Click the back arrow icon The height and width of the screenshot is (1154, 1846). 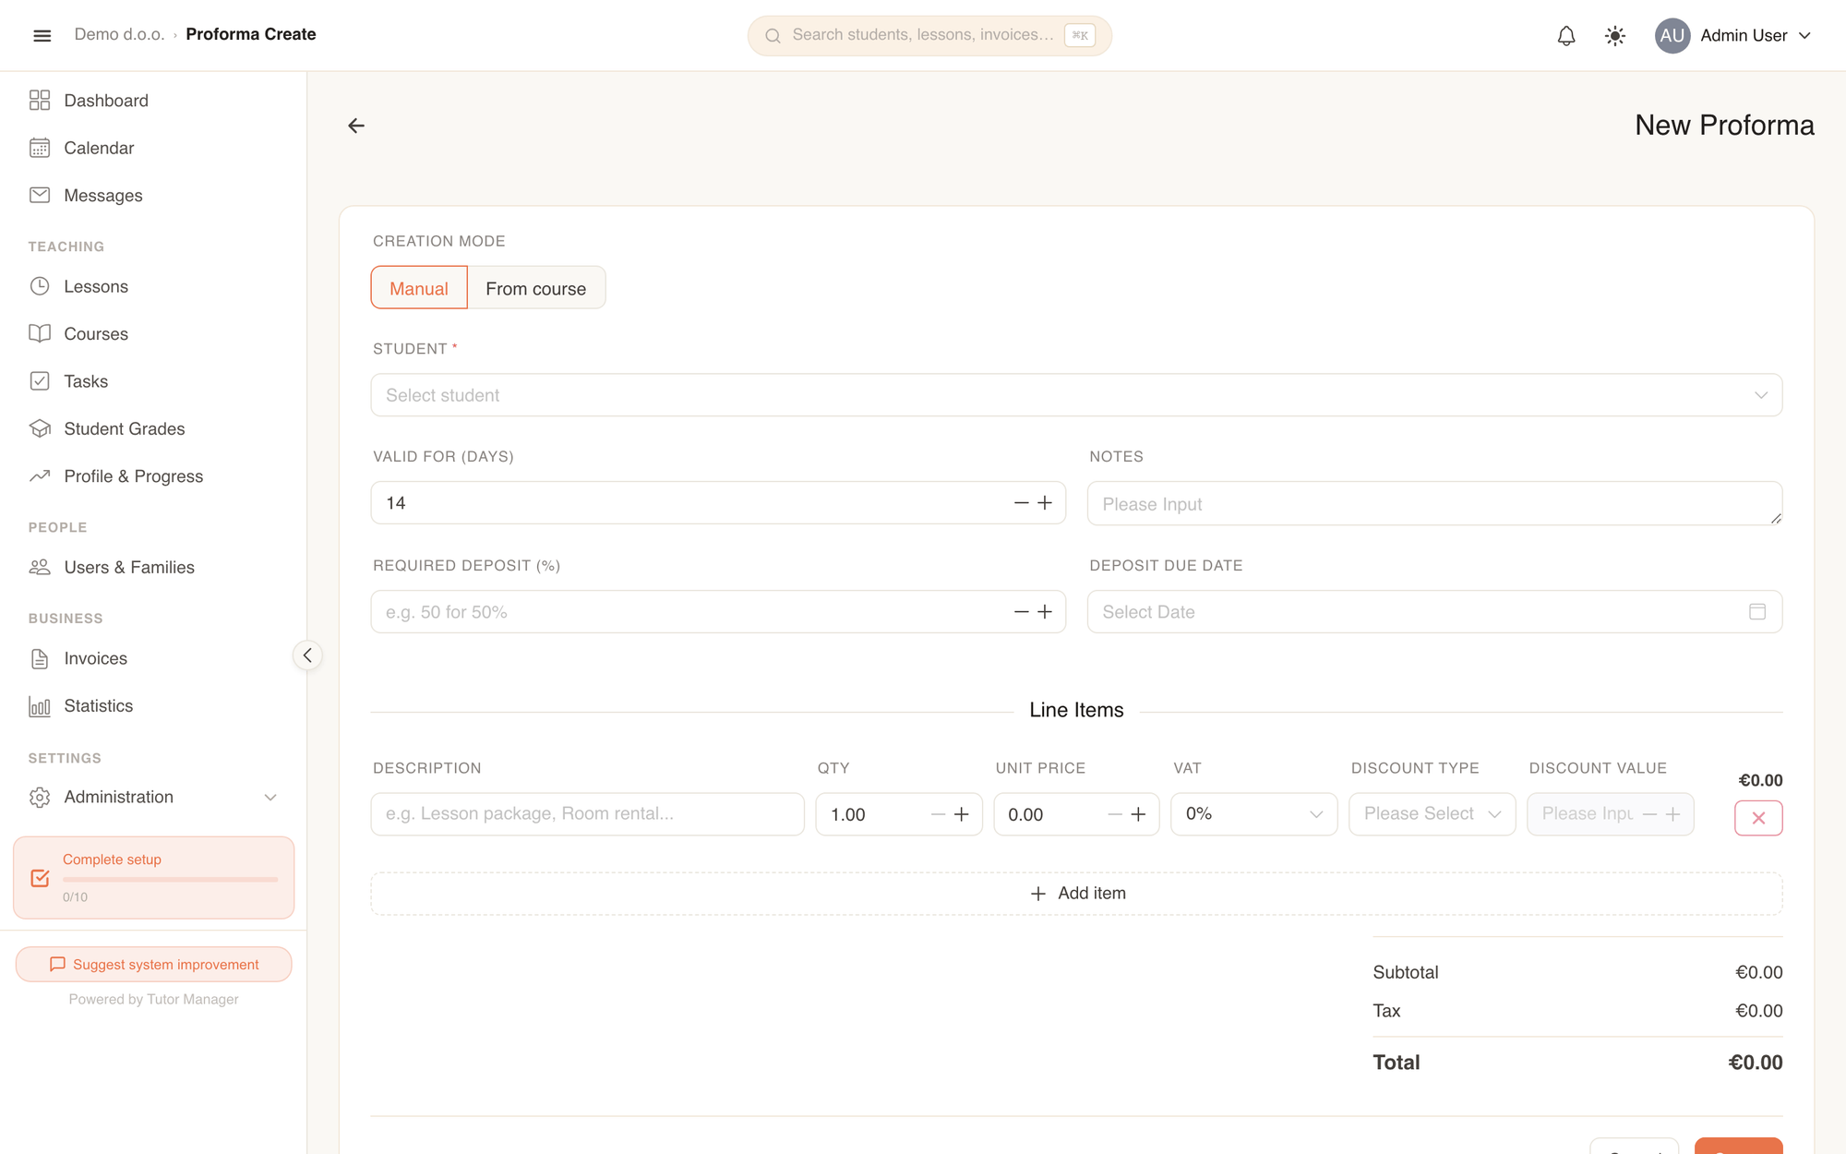[356, 126]
